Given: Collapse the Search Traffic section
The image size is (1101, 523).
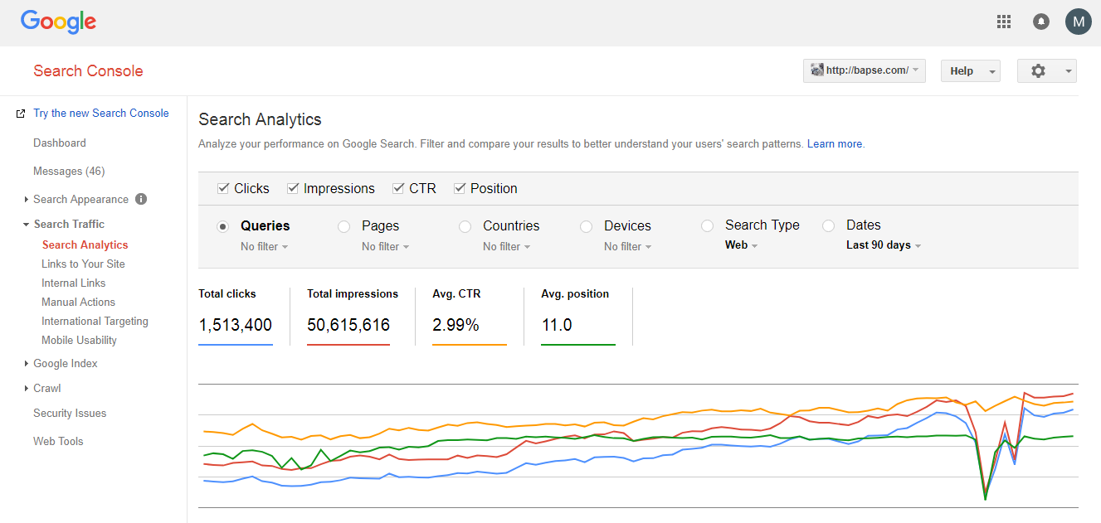Looking at the screenshot, I should click(26, 225).
